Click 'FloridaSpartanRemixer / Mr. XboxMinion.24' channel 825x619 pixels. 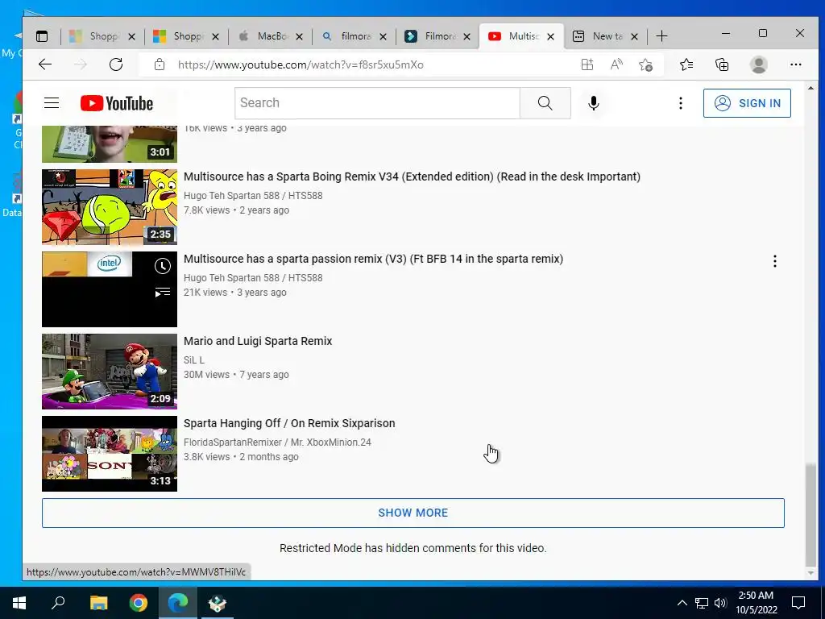(x=277, y=442)
